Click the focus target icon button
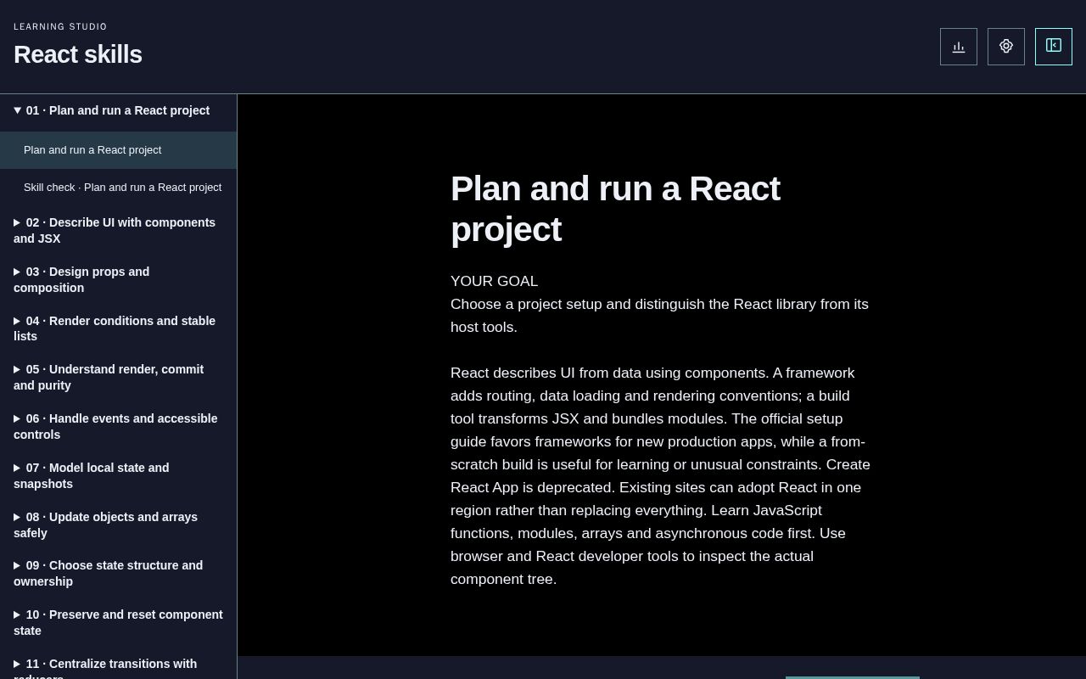 (x=1006, y=47)
